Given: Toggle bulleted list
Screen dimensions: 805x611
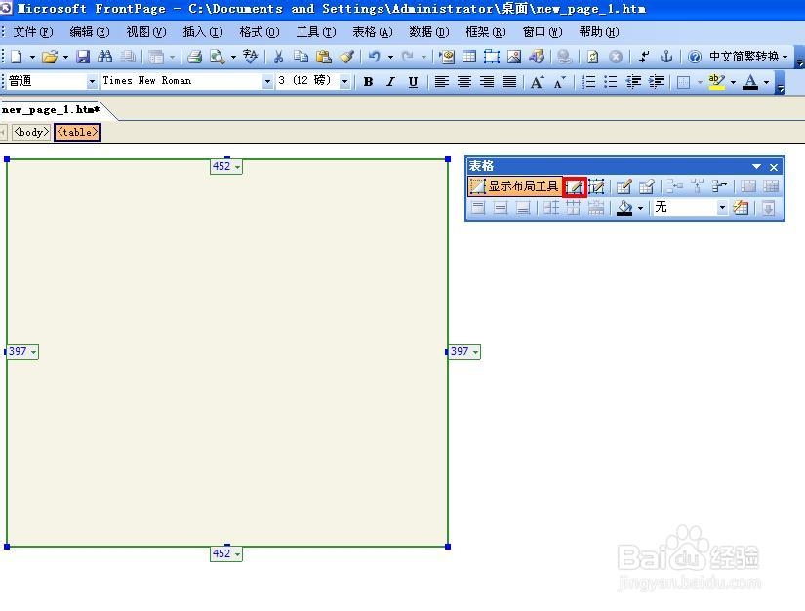Looking at the screenshot, I should click(611, 82).
